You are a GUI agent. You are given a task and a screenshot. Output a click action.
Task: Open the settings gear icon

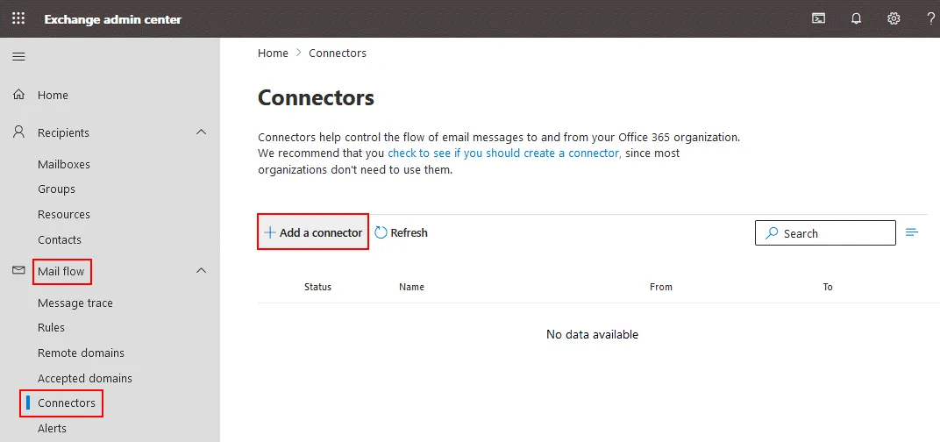tap(894, 18)
